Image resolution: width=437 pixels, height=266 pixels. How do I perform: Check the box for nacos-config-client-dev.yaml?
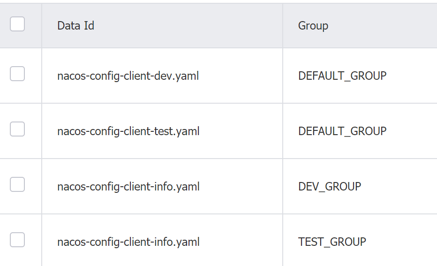(x=17, y=74)
